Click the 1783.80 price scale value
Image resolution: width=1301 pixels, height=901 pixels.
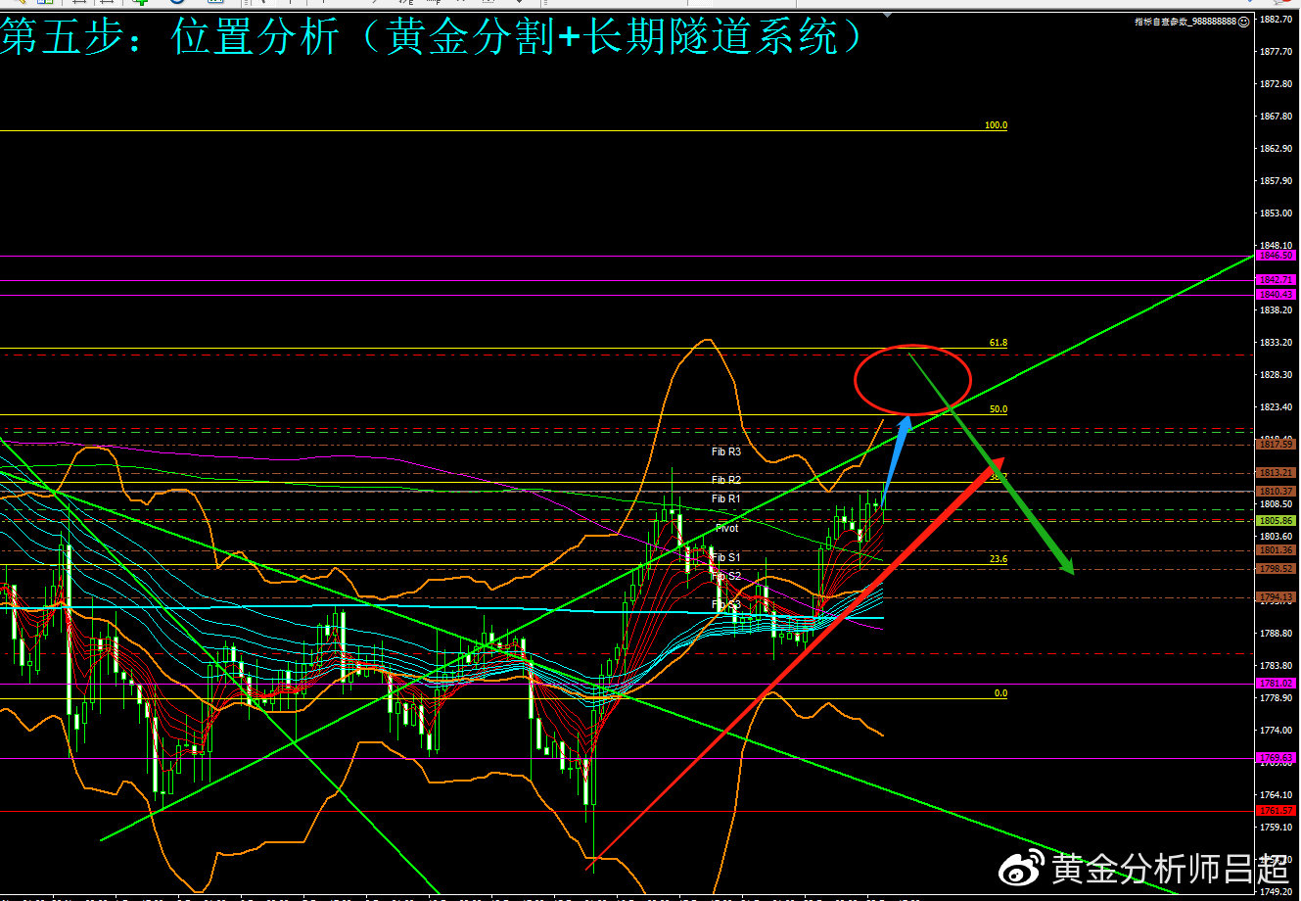point(1278,666)
